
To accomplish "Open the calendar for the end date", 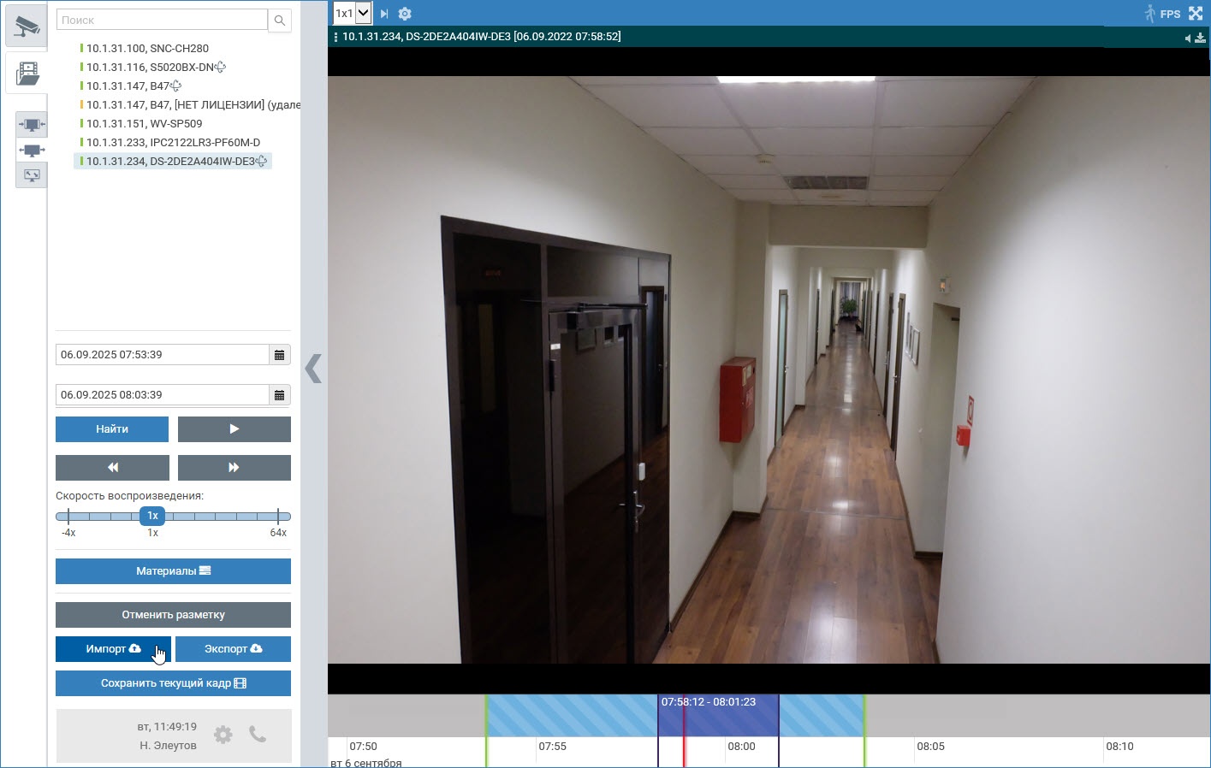I will click(279, 395).
